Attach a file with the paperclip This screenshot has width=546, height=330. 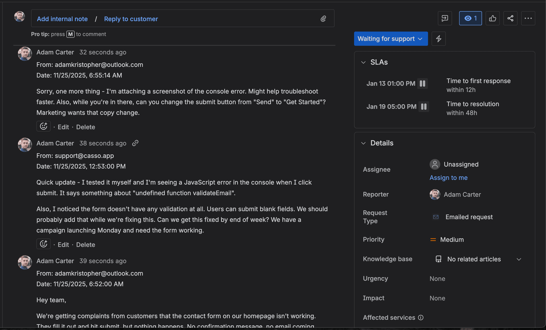[x=323, y=18]
